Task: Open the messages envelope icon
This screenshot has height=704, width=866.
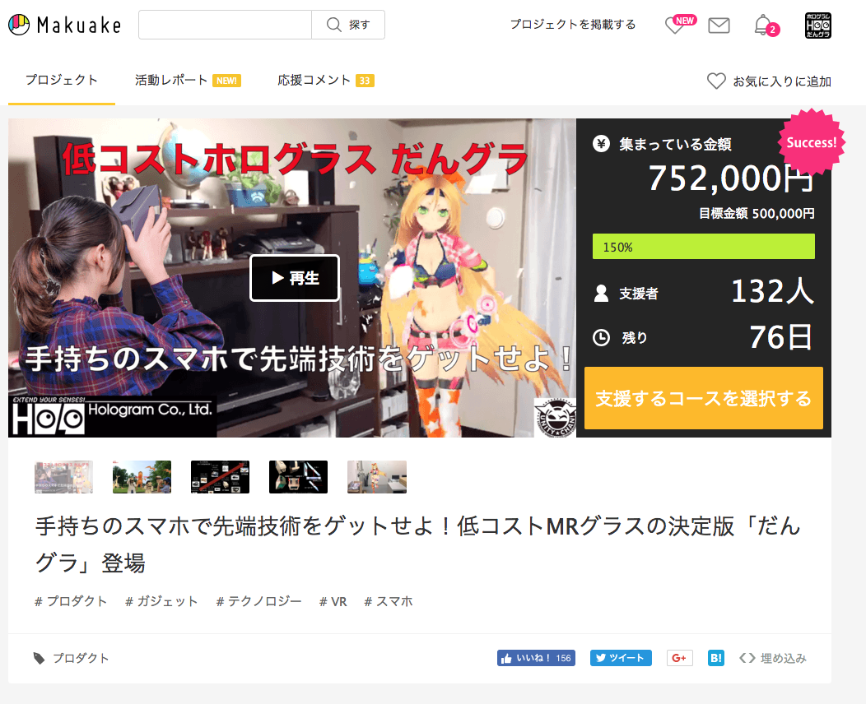Action: point(719,25)
